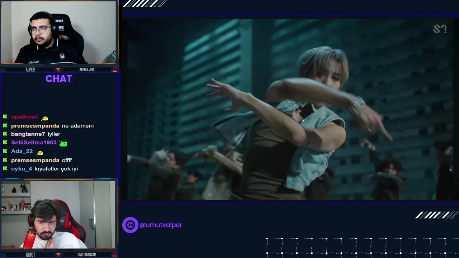
Task: Click the CHAT panel heading
Action: (59, 79)
